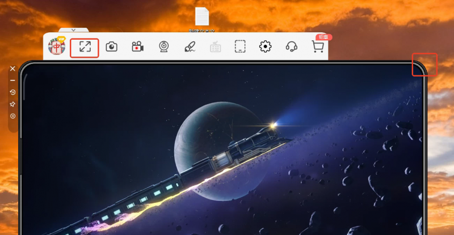This screenshot has width=454, height=235.
Task: Collapse the toolbar with the chevron tab
Action: tap(74, 30)
